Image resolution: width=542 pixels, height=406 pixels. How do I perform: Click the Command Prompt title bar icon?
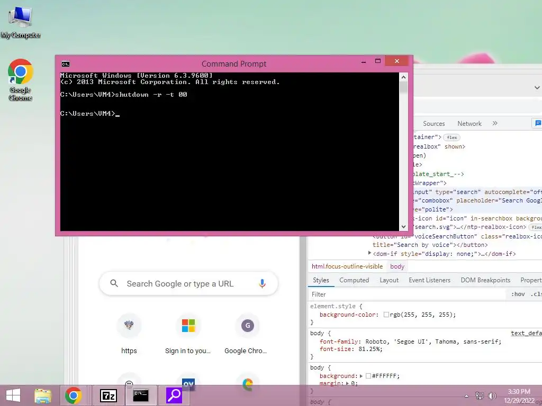[x=65, y=64]
